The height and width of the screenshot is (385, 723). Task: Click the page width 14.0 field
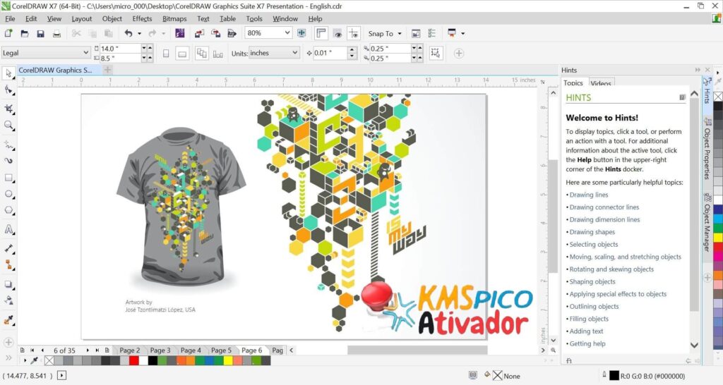click(x=120, y=49)
